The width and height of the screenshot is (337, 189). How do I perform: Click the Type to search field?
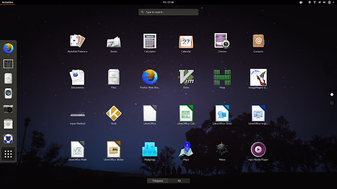click(168, 12)
